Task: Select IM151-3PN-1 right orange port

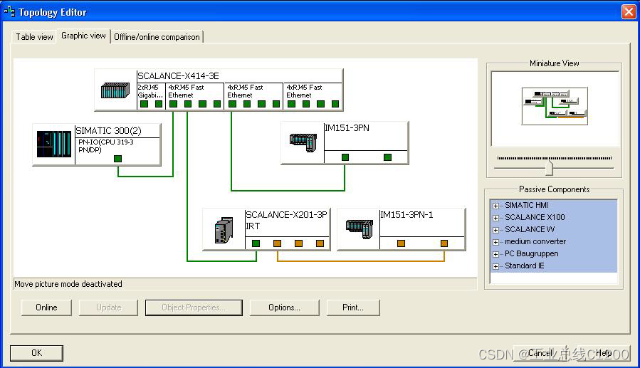Action: point(444,243)
